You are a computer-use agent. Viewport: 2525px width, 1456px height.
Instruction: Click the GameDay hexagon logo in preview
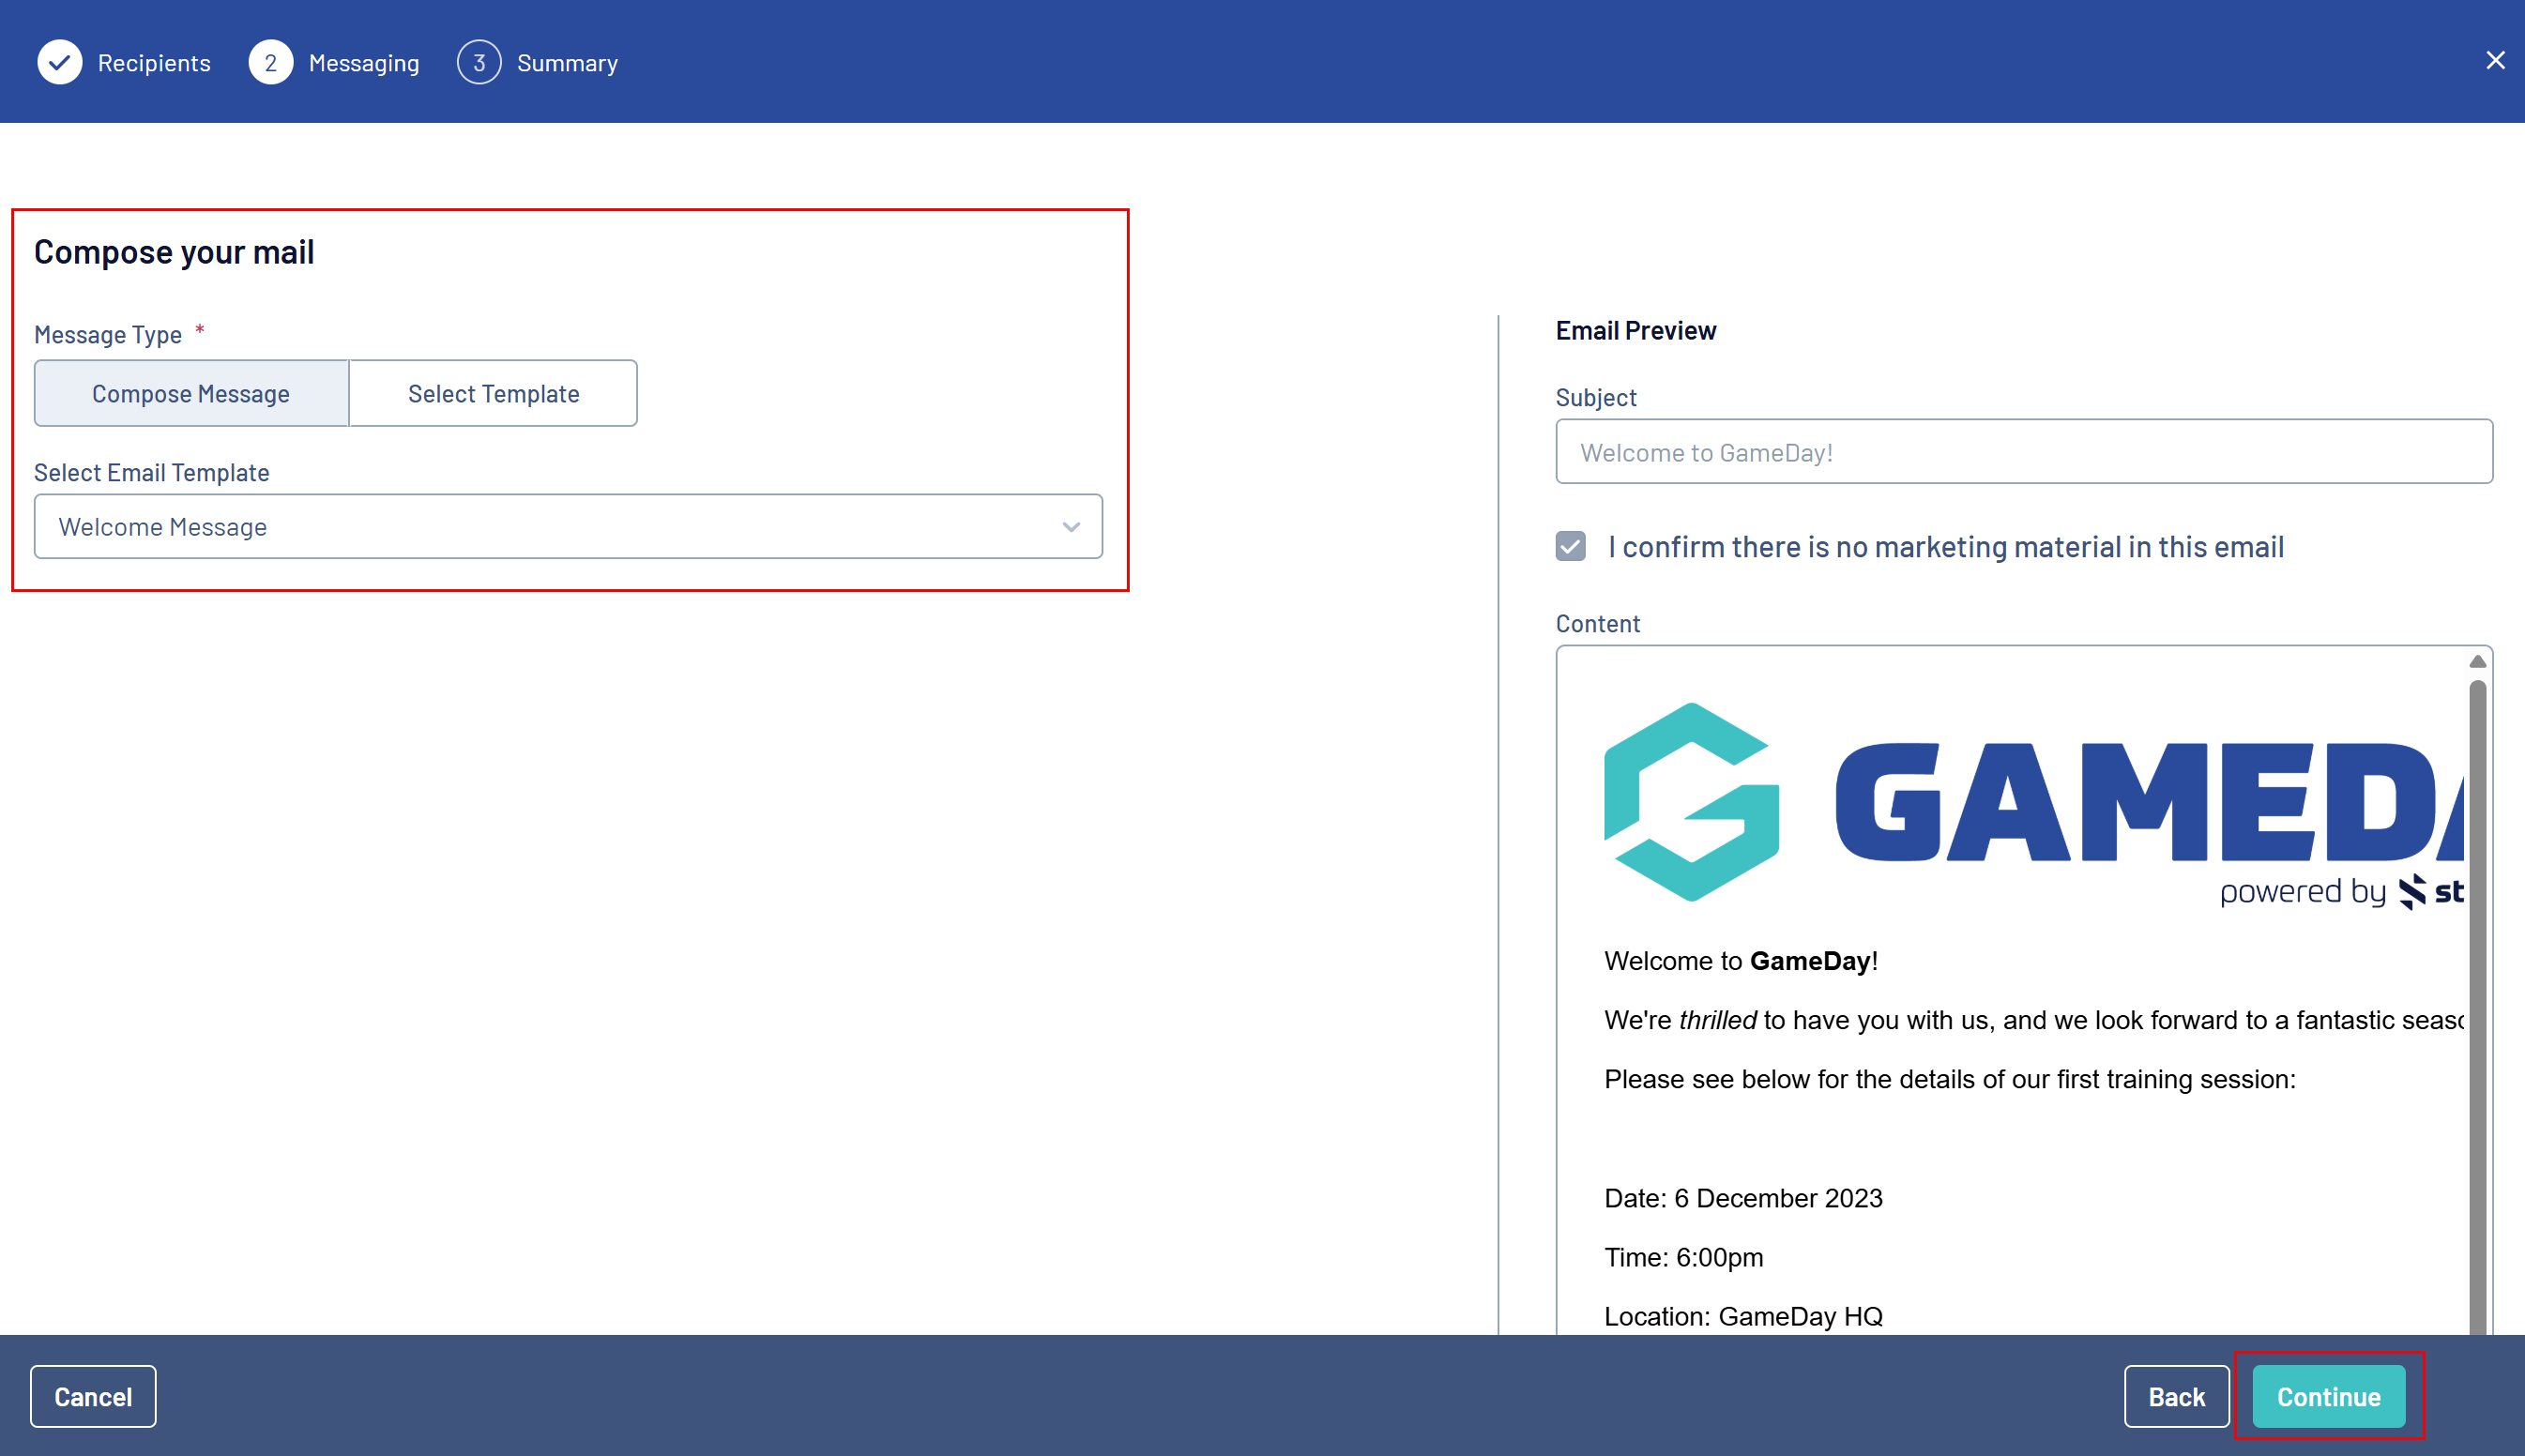[1691, 801]
